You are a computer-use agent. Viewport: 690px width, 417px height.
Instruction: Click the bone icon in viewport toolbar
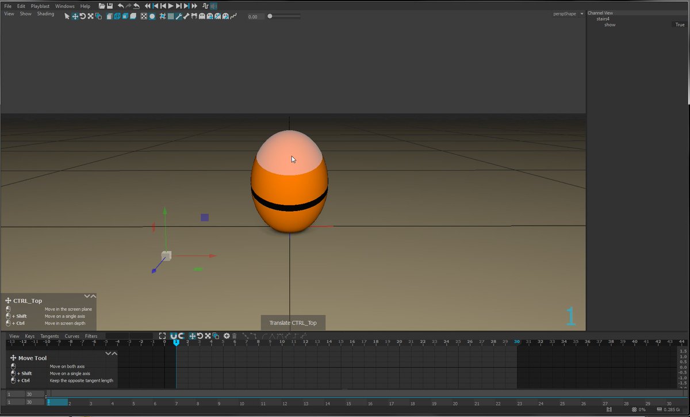tap(186, 16)
